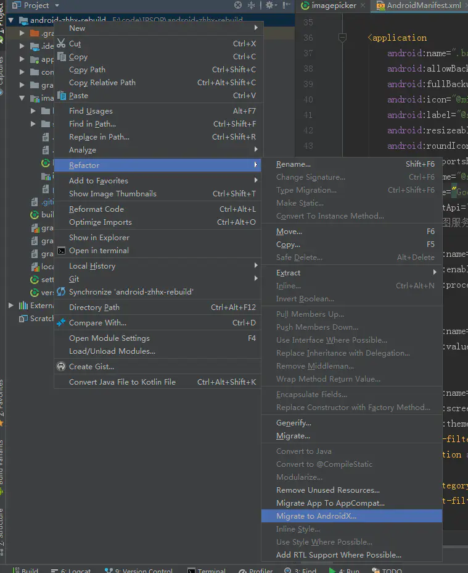
Task: Close the imagepicker editor tab
Action: pyautogui.click(x=363, y=5)
